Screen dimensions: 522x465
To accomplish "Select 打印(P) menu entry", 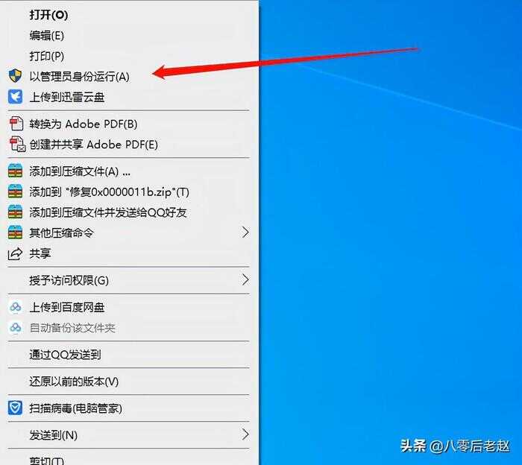I will [46, 56].
